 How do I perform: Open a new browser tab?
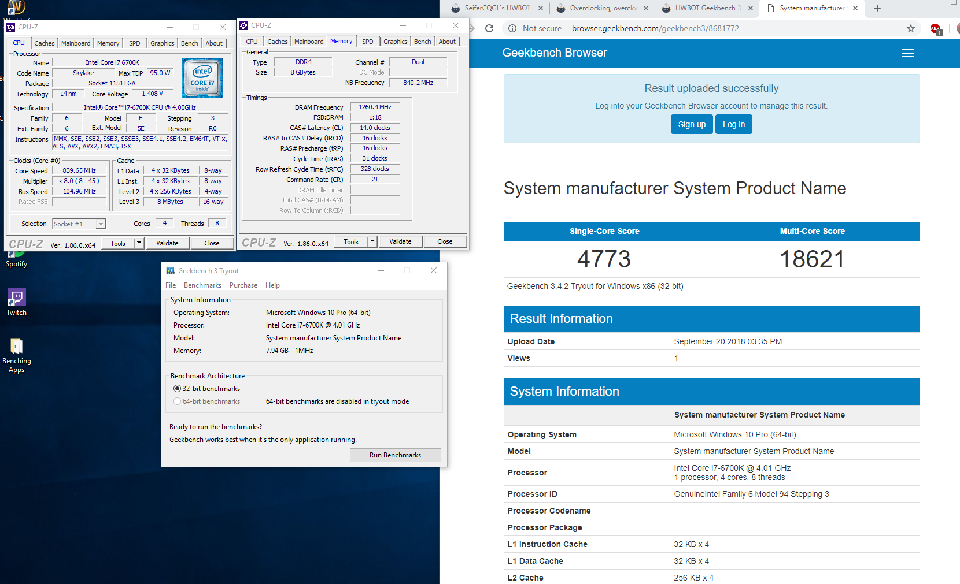[877, 8]
